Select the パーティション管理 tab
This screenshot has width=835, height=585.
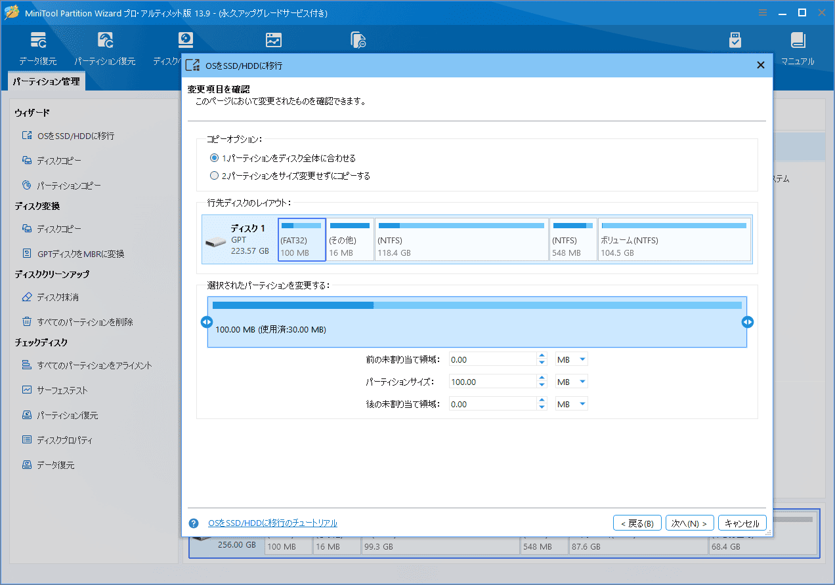[47, 82]
